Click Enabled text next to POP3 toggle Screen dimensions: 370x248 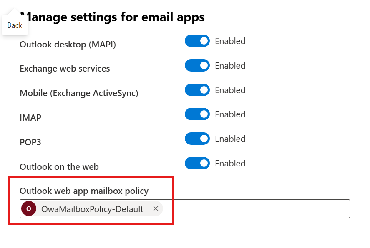click(230, 139)
